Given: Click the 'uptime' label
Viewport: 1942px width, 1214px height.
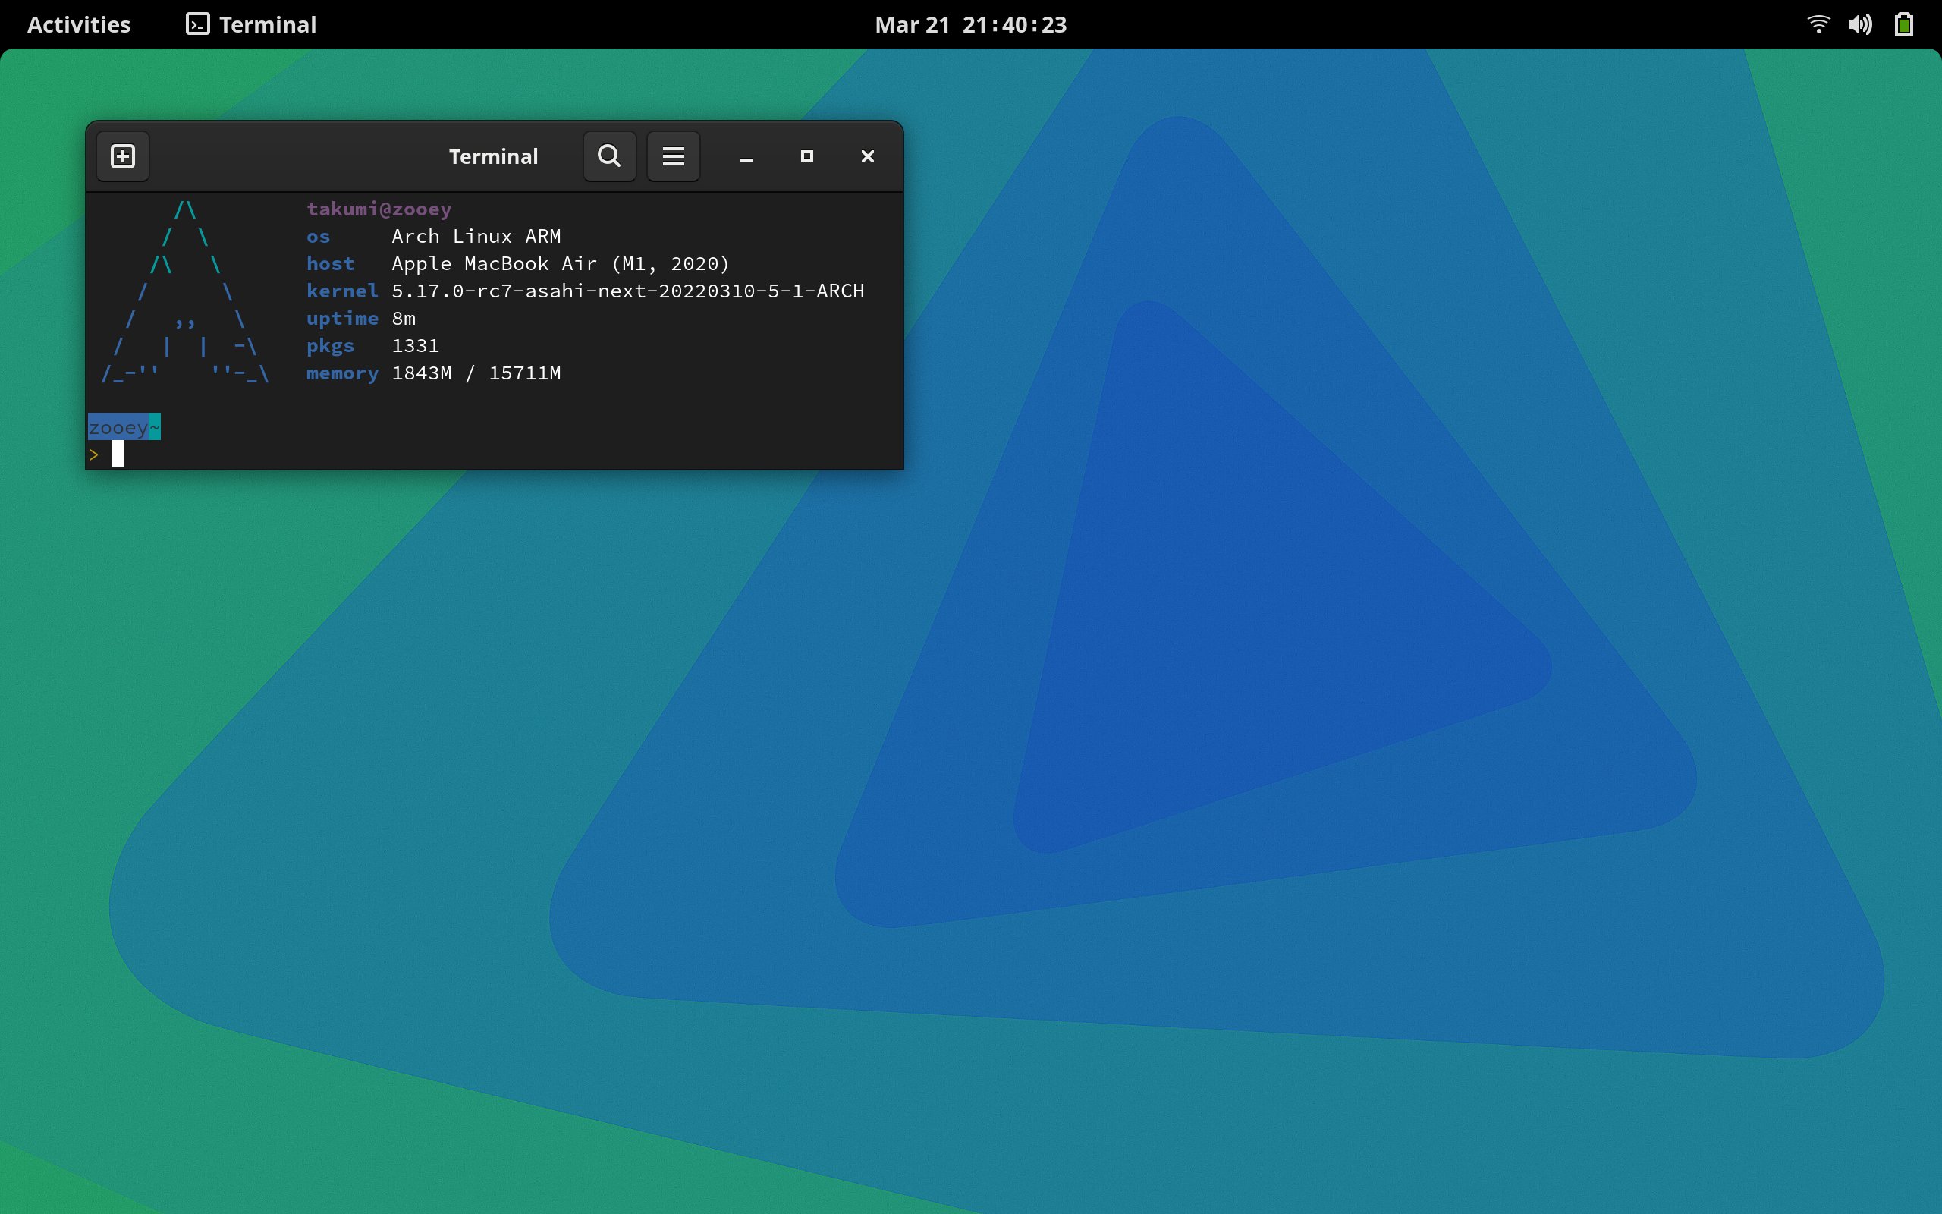Looking at the screenshot, I should click(x=343, y=319).
